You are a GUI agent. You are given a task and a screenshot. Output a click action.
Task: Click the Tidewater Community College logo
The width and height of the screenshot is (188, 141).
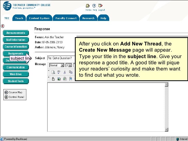click(27, 6)
